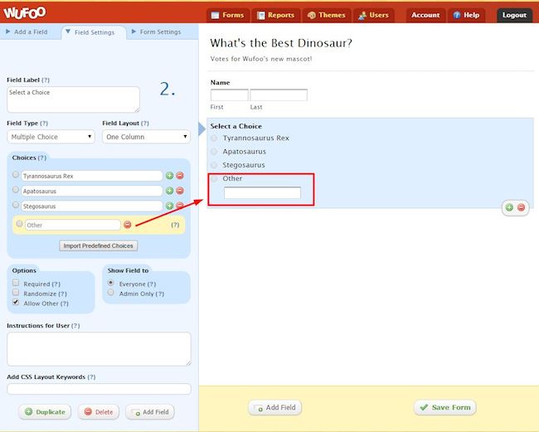Select Tyrannosaurus Rex radio in preview
The width and height of the screenshot is (539, 432).
[x=214, y=138]
